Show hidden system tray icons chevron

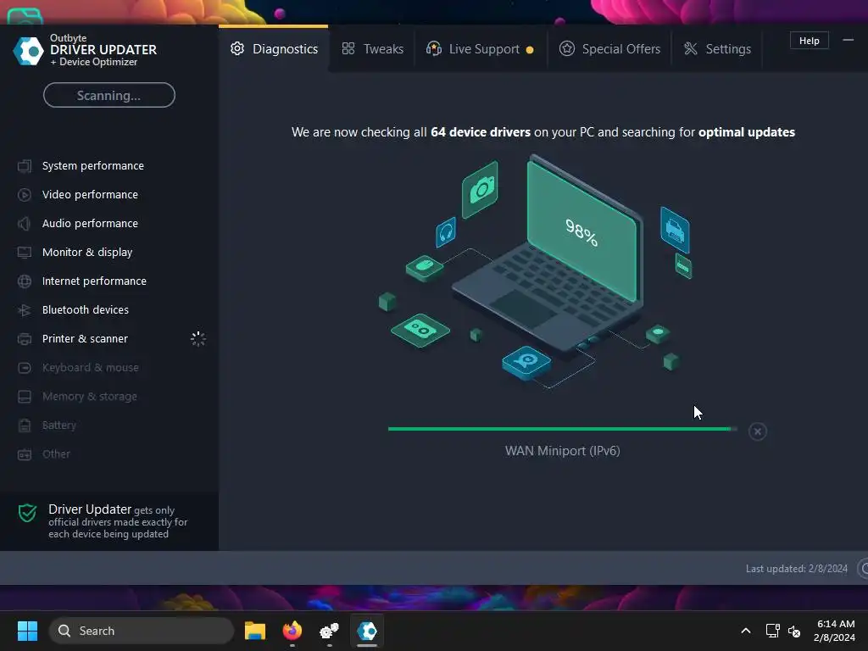coord(746,631)
